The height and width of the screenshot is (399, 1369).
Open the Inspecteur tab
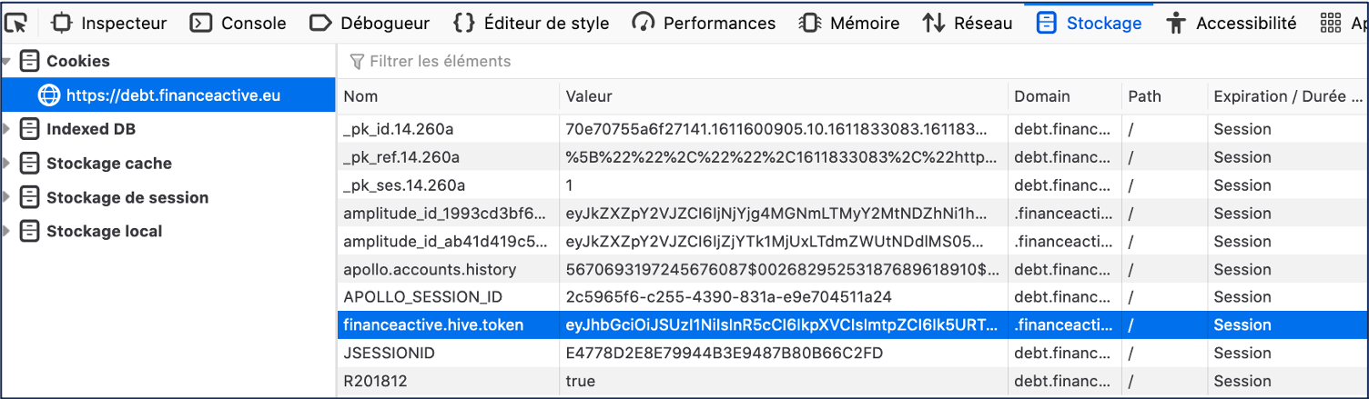pyautogui.click(x=110, y=23)
